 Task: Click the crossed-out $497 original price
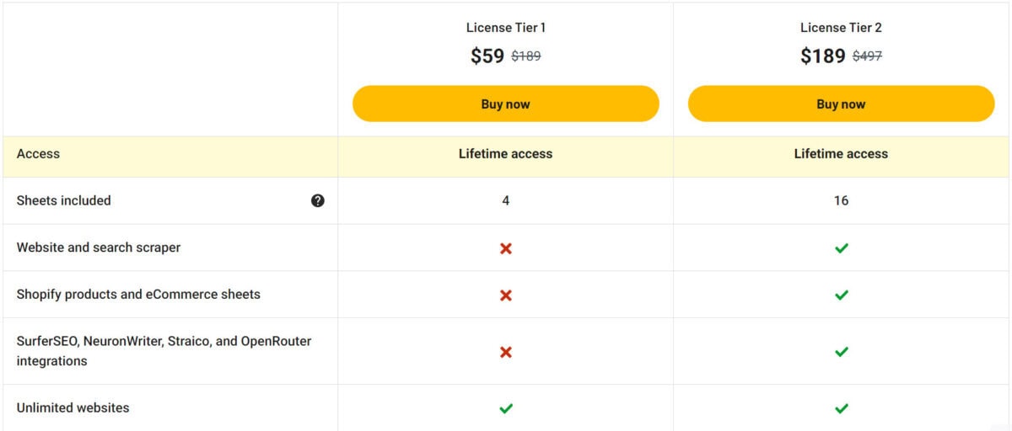[868, 56]
